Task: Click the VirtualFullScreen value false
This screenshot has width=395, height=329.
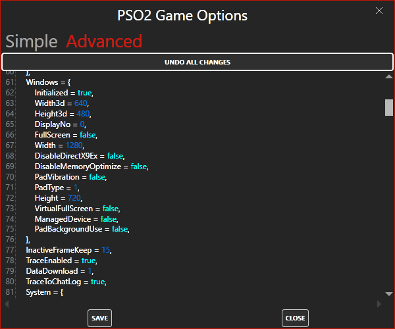Action: point(111,209)
